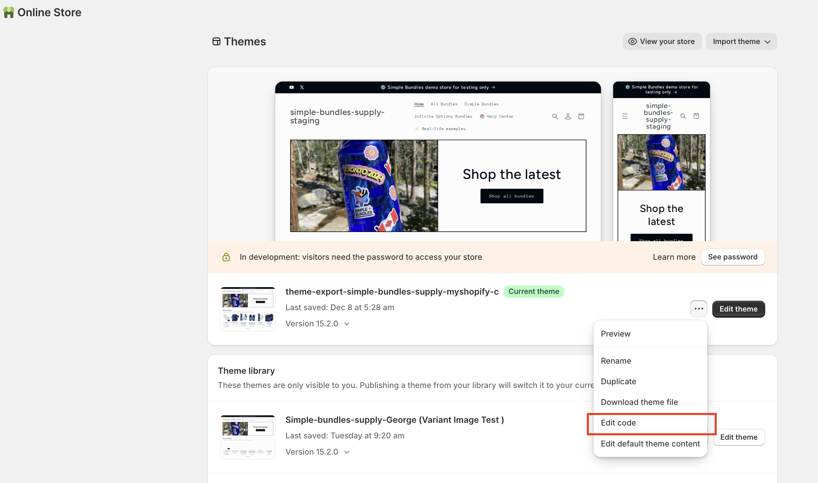
Task: Click the search icon in mobile preview
Action: 683,116
